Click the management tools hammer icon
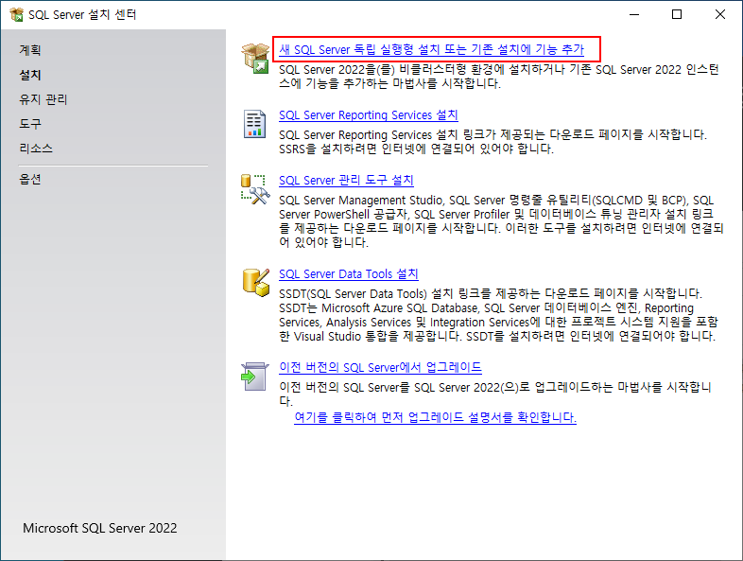Viewport: 743px width, 561px height. (x=255, y=189)
